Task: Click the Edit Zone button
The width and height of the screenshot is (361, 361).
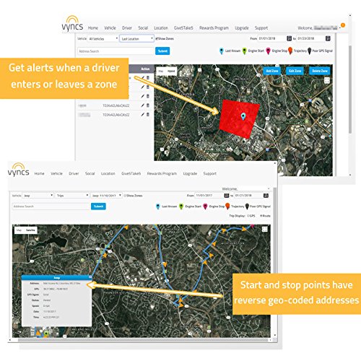Action: point(295,71)
